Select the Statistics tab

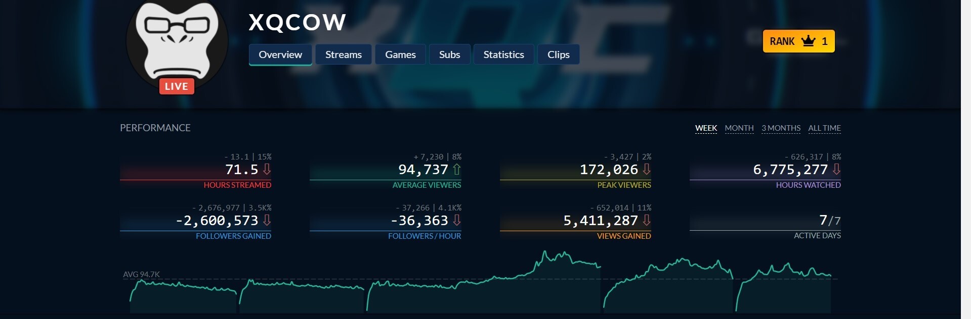click(x=503, y=55)
